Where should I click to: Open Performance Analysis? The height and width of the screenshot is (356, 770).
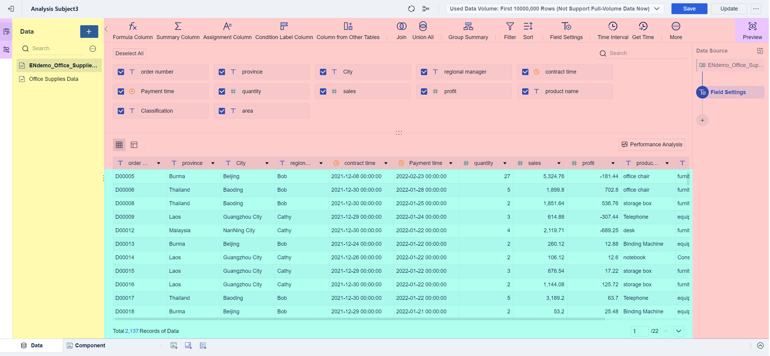[x=651, y=145]
